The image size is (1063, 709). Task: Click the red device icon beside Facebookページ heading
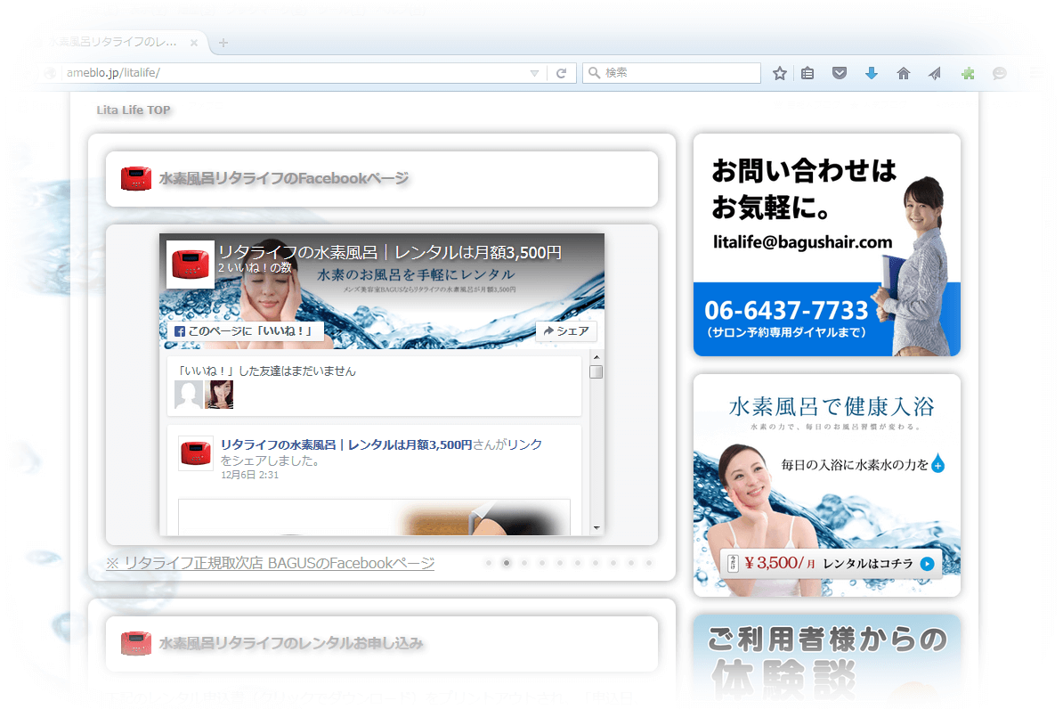pos(136,178)
